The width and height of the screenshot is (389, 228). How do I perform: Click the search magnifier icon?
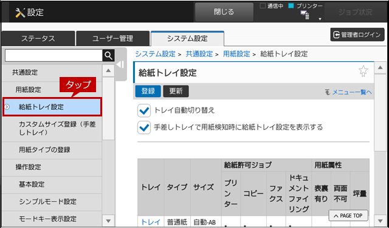(x=108, y=56)
